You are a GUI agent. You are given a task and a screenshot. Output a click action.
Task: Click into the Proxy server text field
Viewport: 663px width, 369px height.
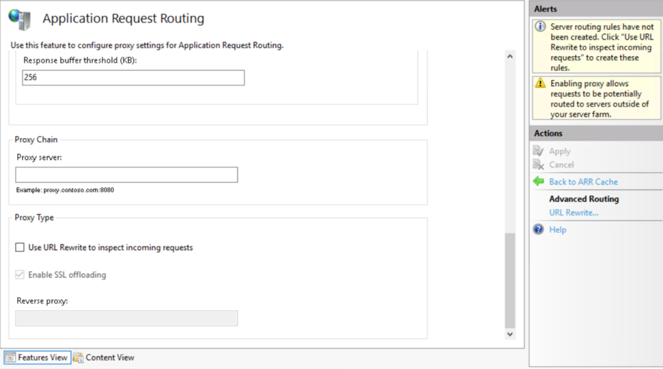coord(126,175)
